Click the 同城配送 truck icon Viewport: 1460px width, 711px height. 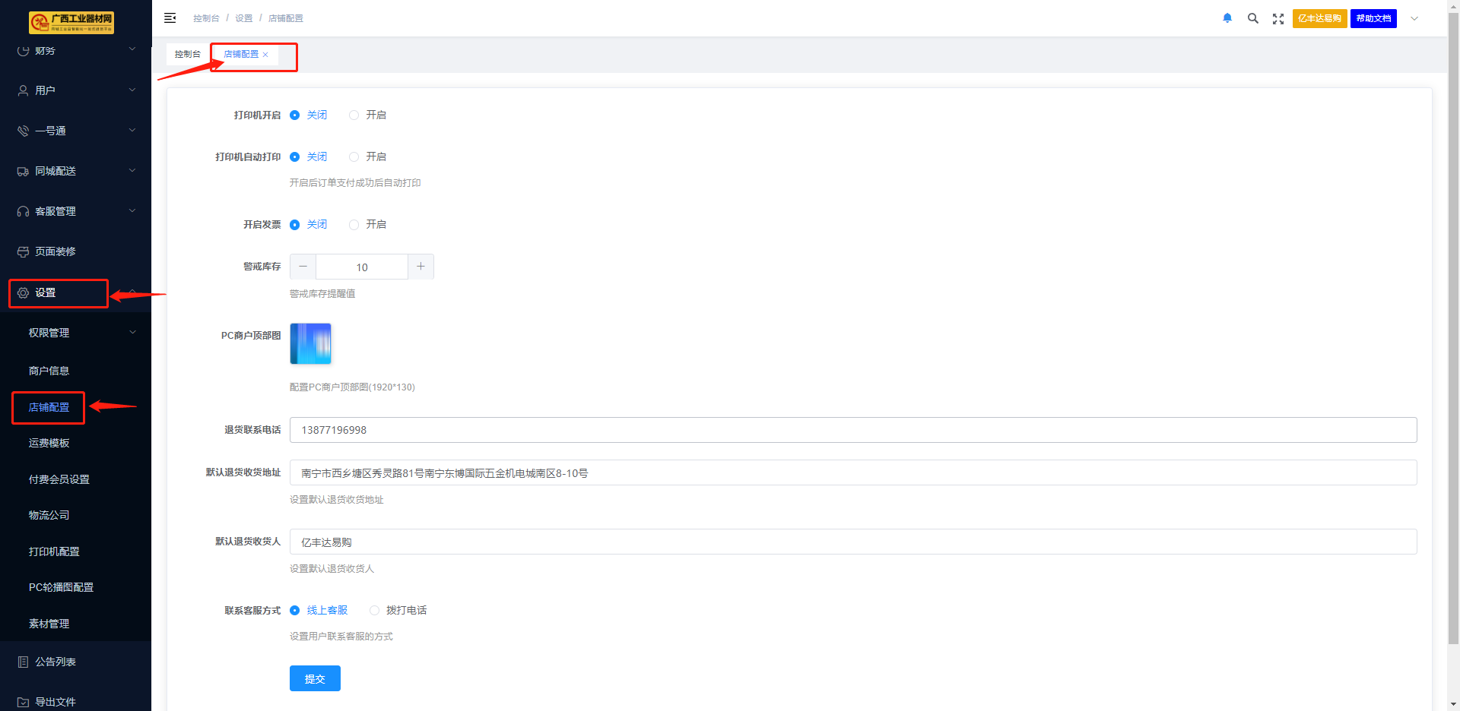23,171
